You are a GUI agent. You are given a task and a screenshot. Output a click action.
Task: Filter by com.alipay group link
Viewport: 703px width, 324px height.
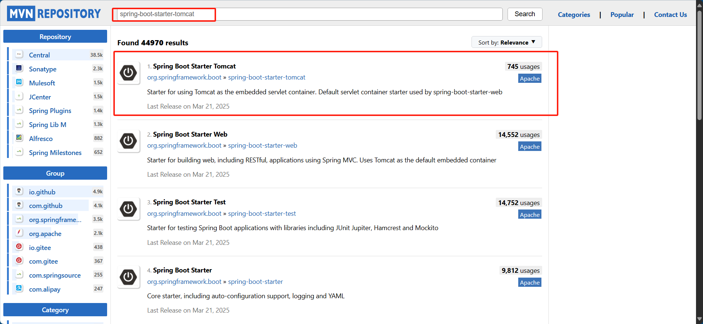(45, 289)
